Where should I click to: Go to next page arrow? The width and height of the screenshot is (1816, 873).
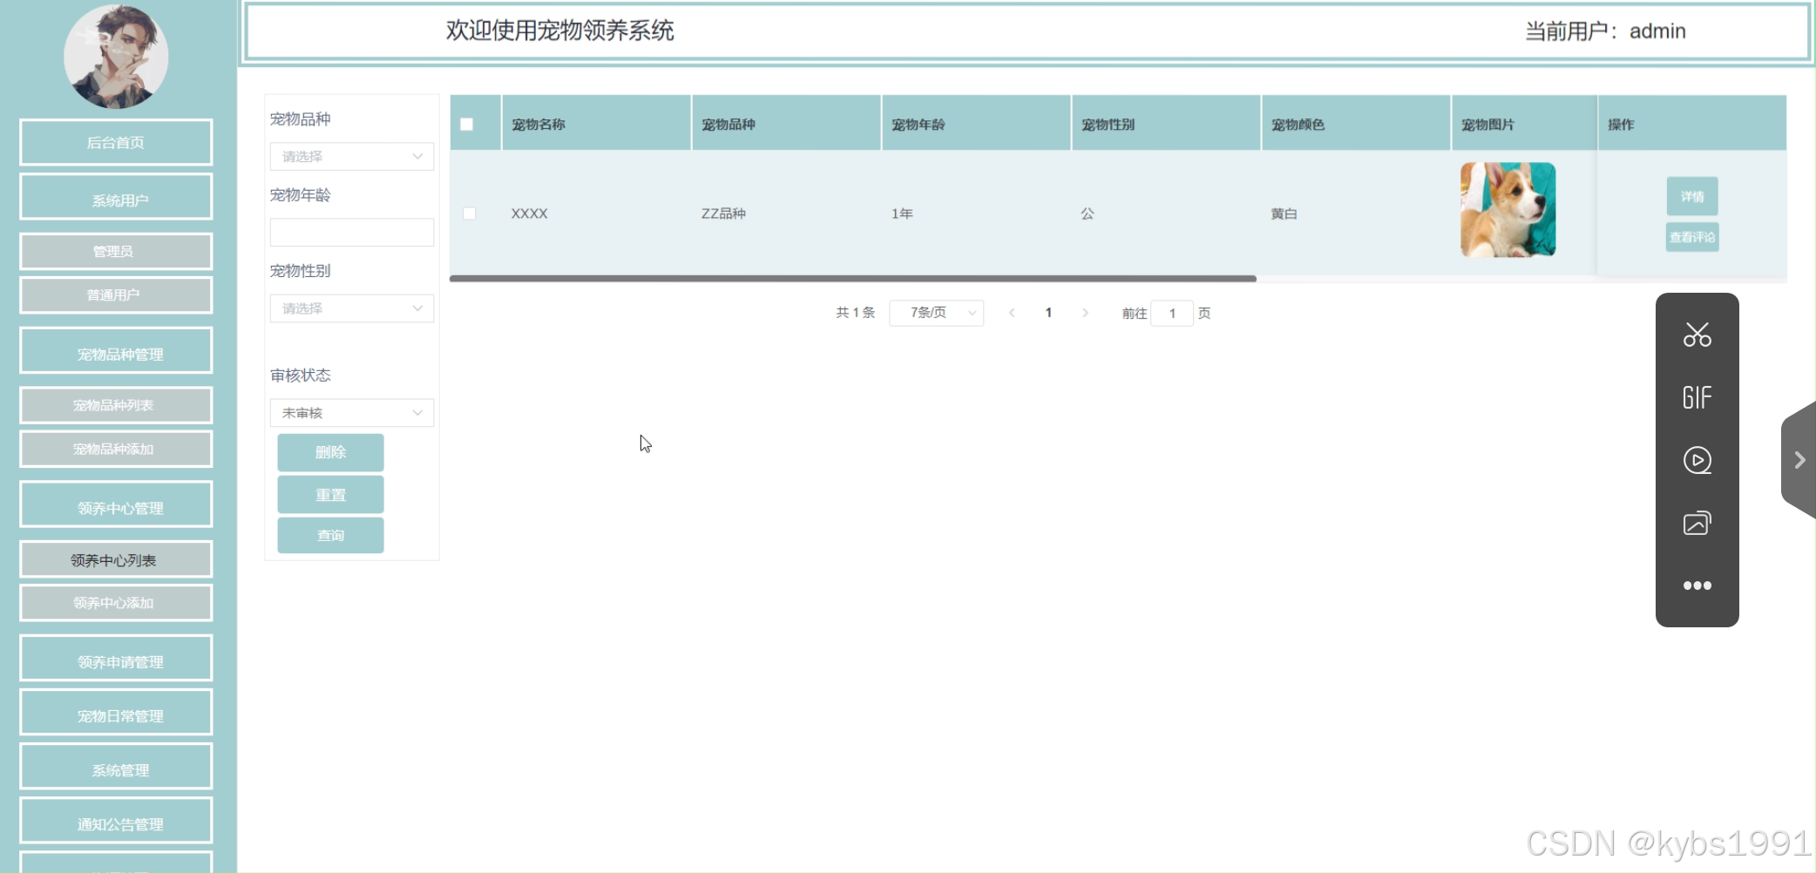pyautogui.click(x=1085, y=313)
